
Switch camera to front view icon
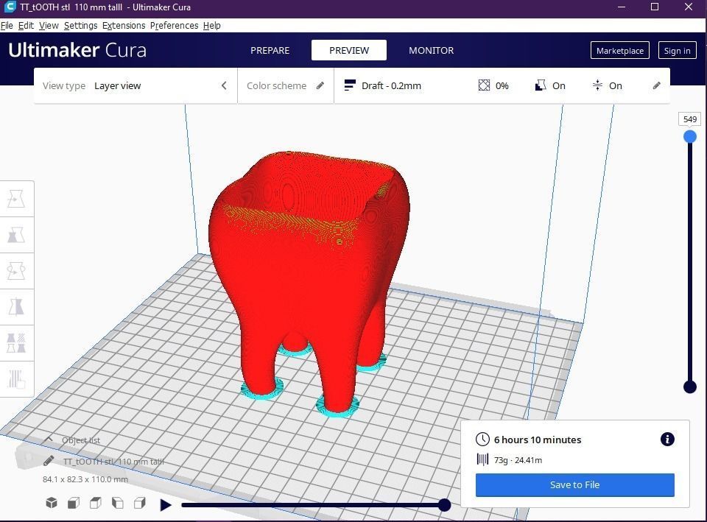click(74, 503)
